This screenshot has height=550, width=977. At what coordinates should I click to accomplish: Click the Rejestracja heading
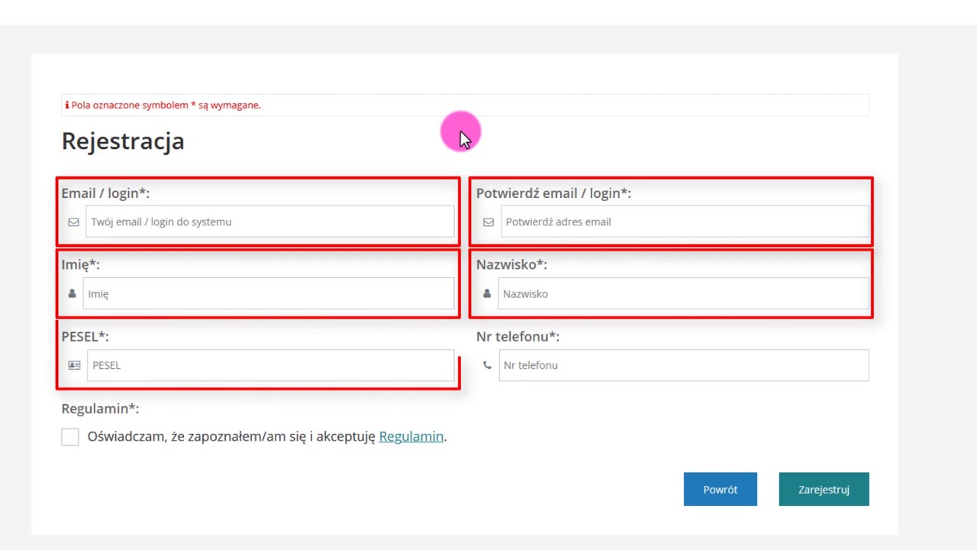pyautogui.click(x=123, y=141)
